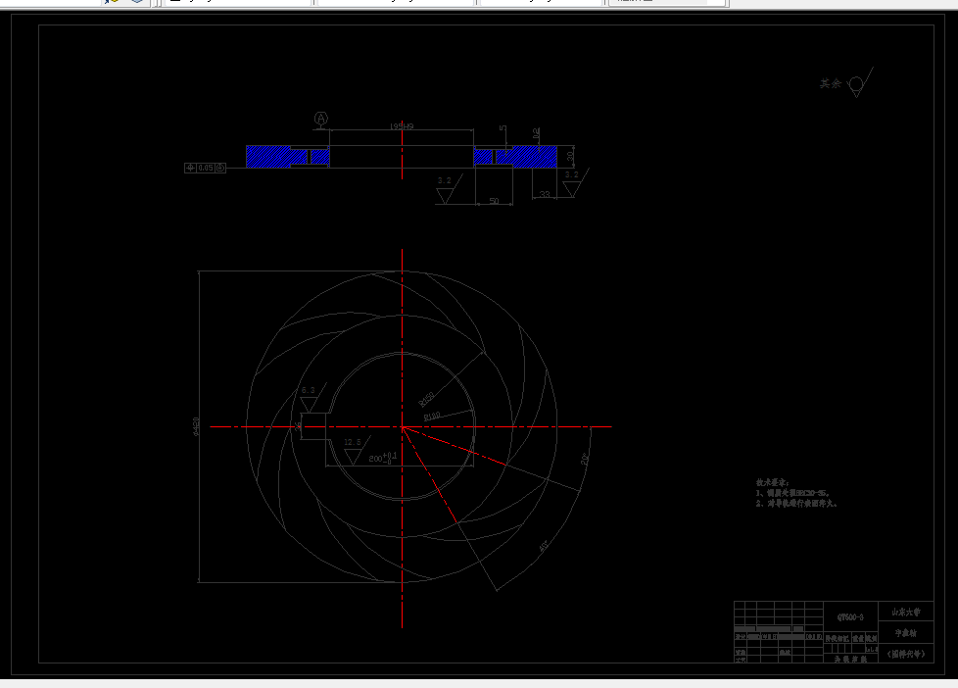This screenshot has height=688, width=958.
Task: Click the 6.3 roughness value
Action: (x=308, y=389)
